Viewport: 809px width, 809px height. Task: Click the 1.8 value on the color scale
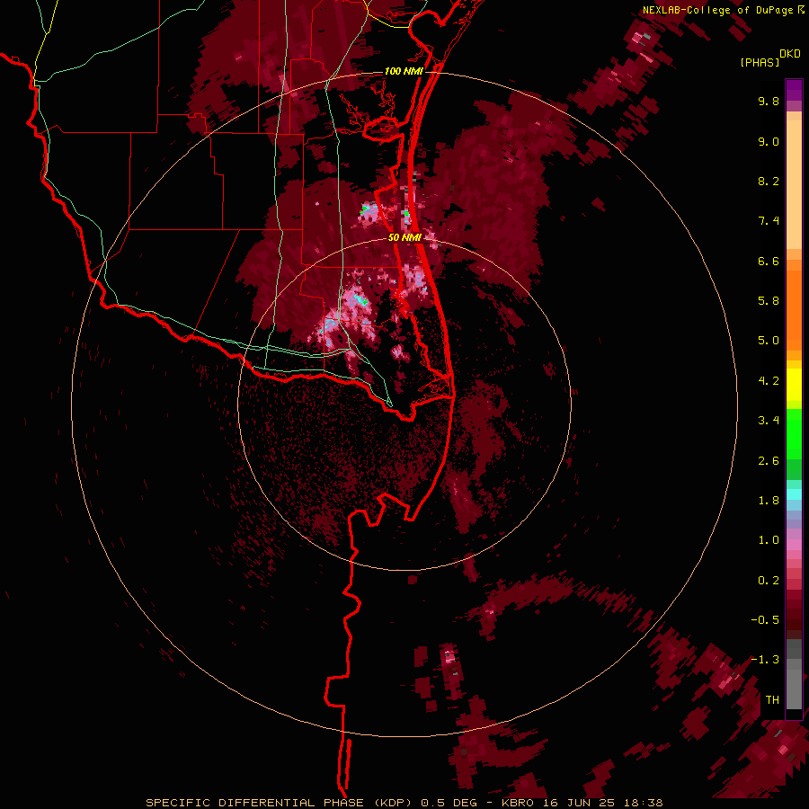pos(769,501)
